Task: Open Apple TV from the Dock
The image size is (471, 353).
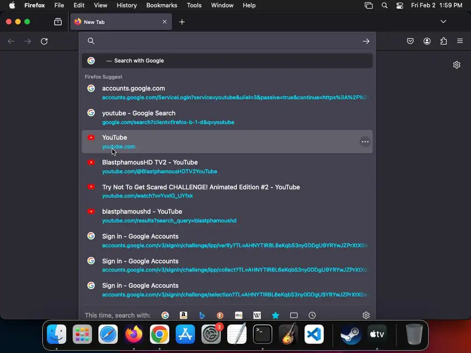Action: coord(377,334)
